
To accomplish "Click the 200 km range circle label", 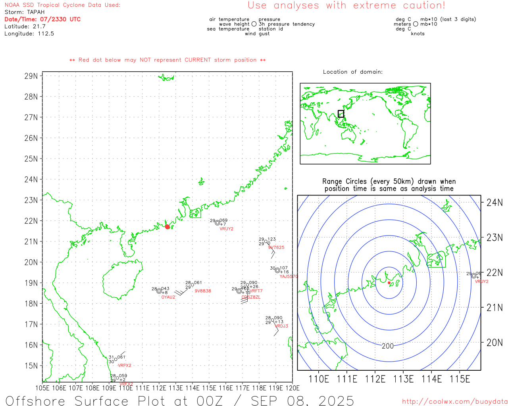I will [388, 346].
